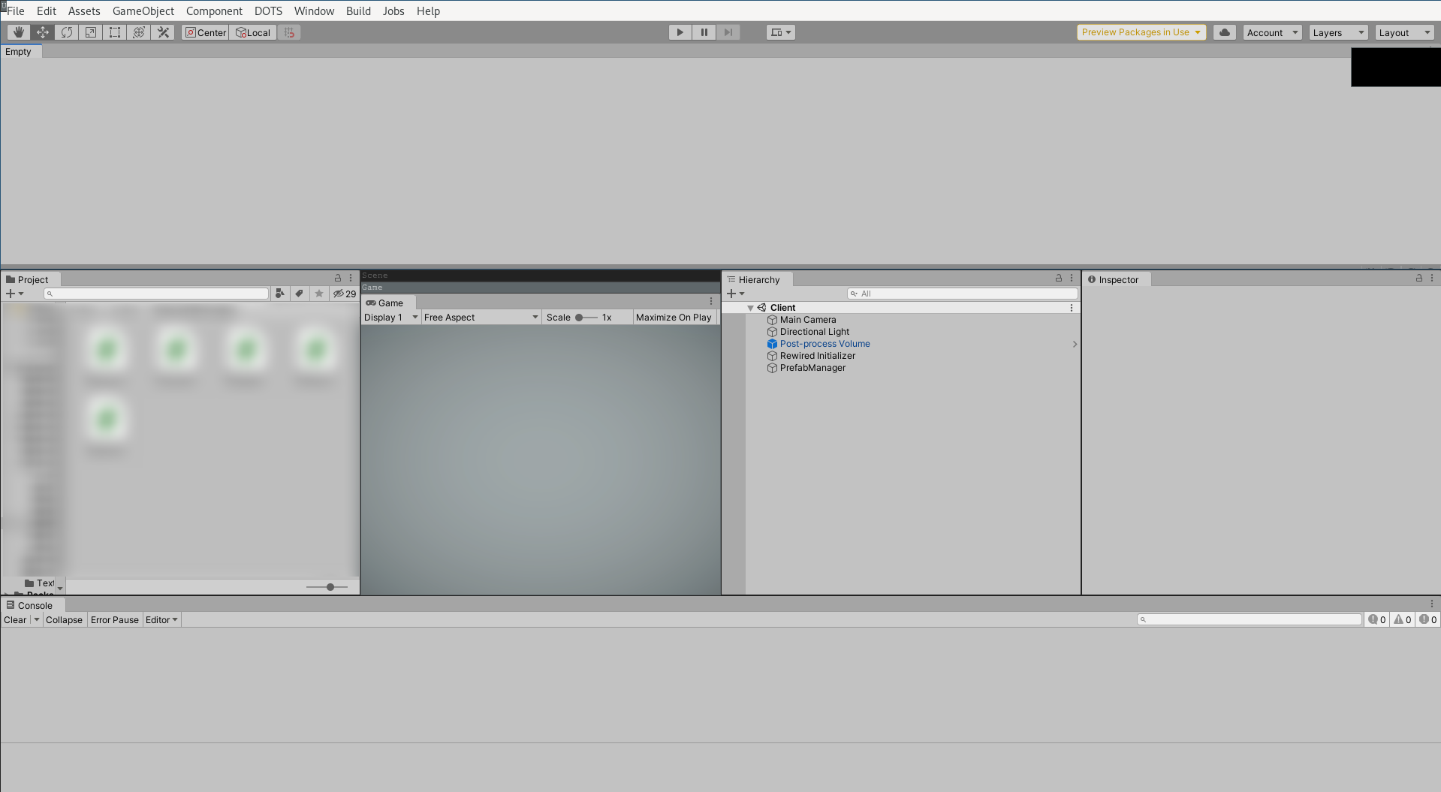Toggle handle rotation Local button
This screenshot has width=1441, height=792.
[x=253, y=32]
